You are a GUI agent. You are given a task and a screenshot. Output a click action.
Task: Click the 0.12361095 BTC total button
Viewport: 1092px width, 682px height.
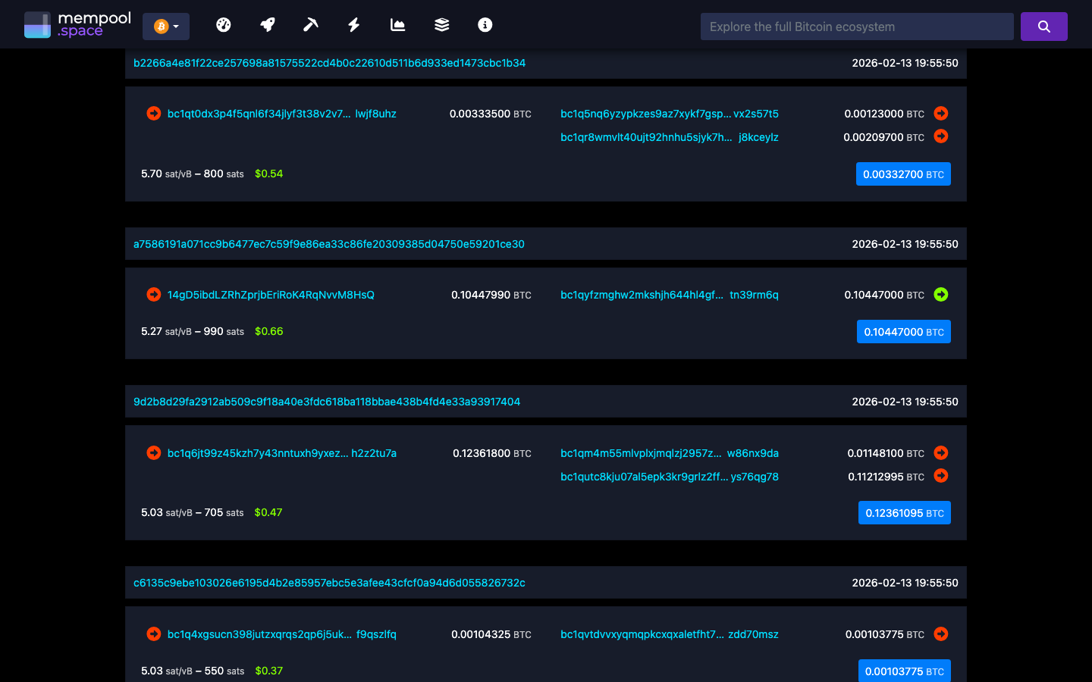[904, 512]
